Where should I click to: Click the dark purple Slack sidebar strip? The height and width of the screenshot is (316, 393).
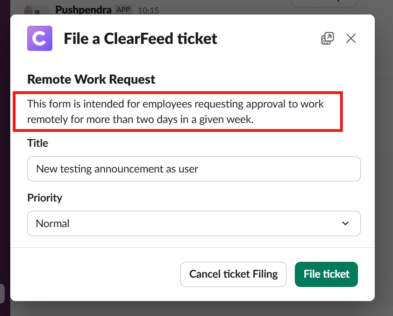(5, 140)
